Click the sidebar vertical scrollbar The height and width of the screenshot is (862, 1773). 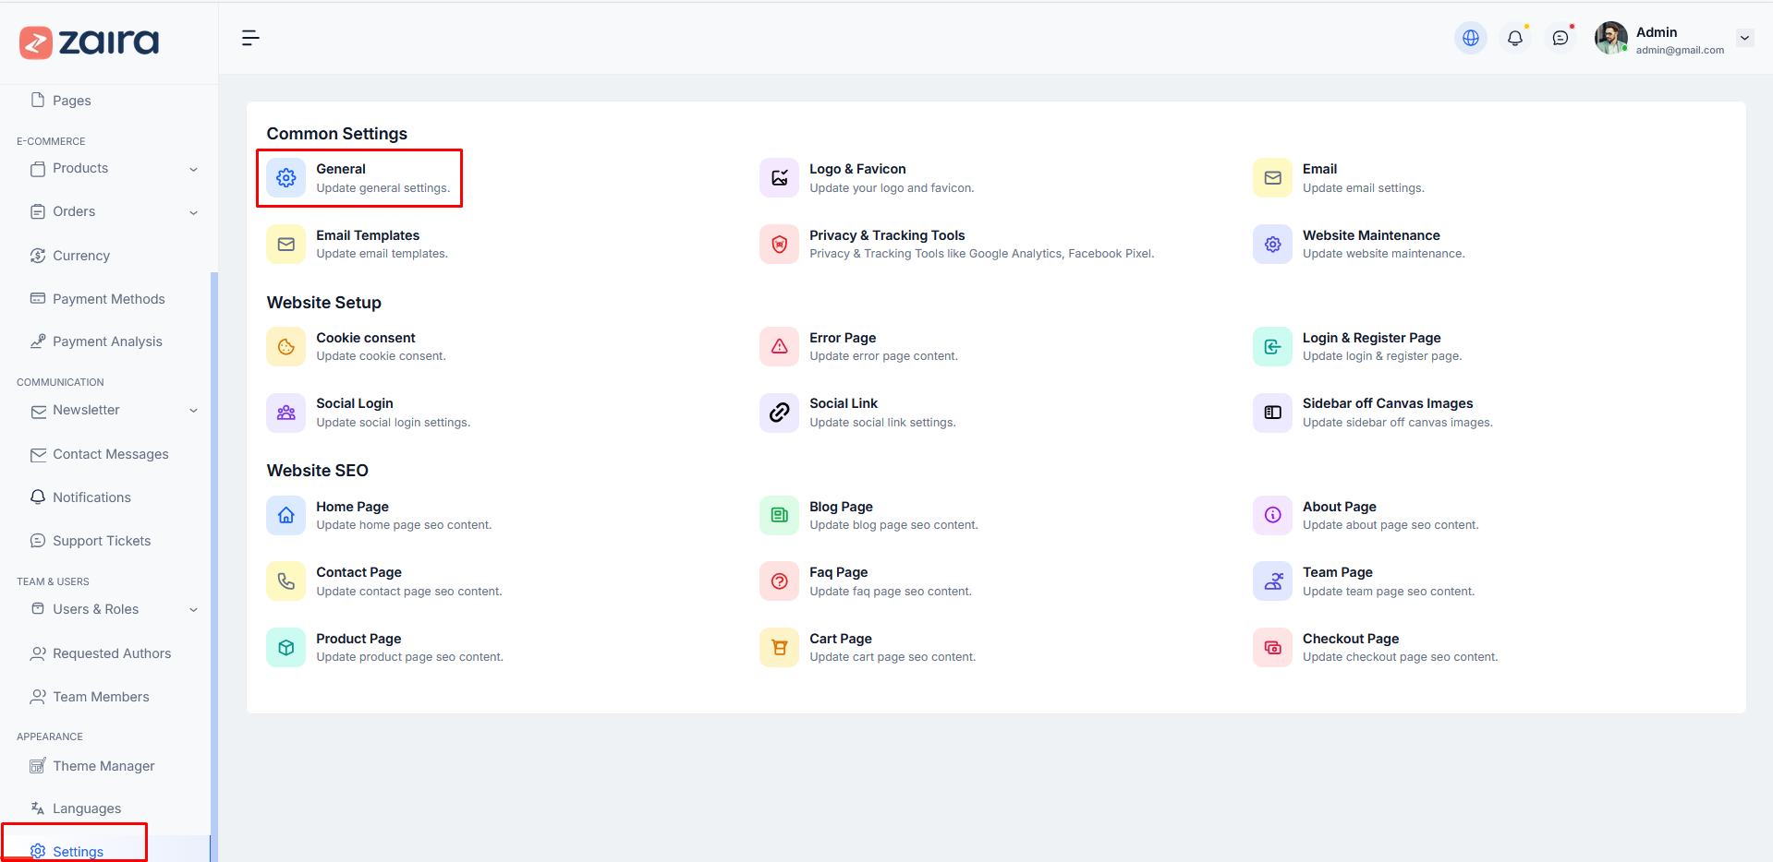tap(214, 554)
